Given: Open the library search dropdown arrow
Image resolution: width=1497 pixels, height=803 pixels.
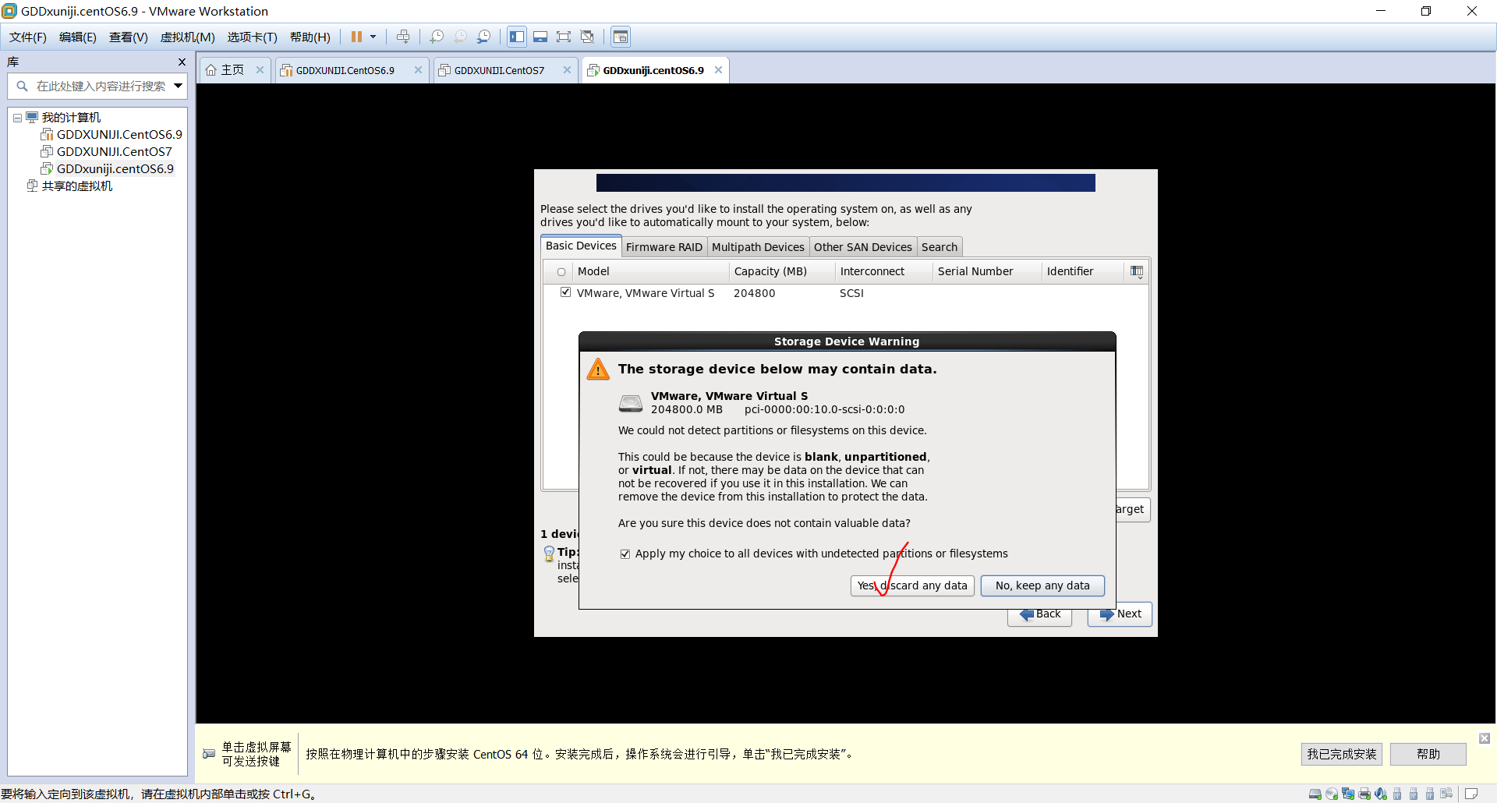Looking at the screenshot, I should (x=178, y=86).
